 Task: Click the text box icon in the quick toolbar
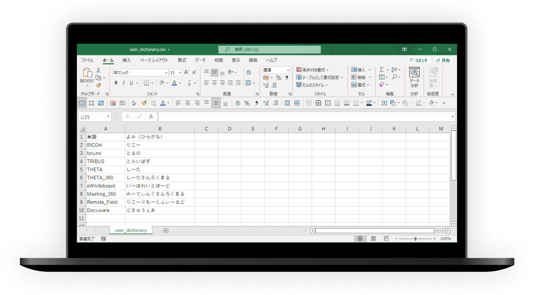coord(384,103)
